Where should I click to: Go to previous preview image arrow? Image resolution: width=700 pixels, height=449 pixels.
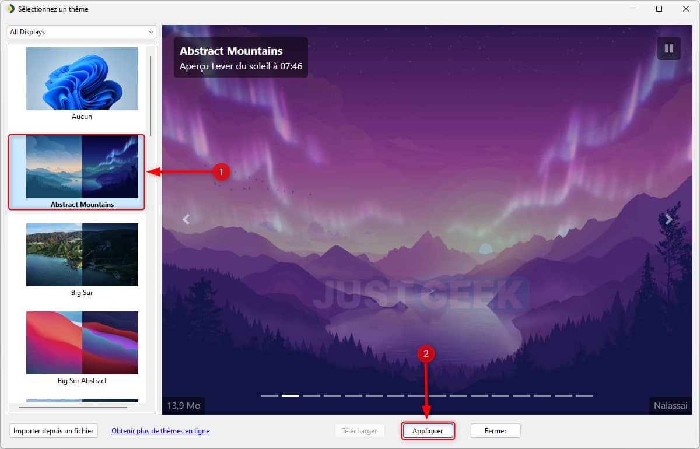tap(186, 219)
